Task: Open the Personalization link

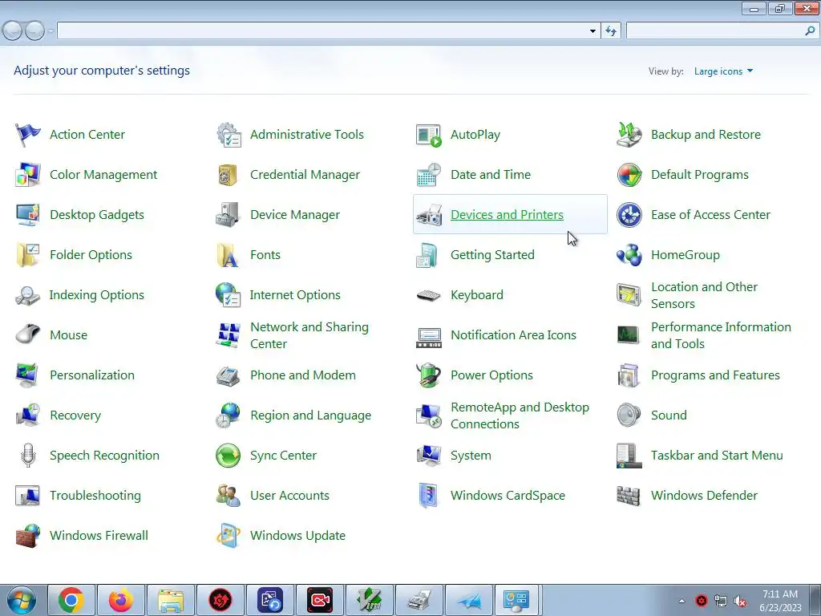Action: (92, 375)
